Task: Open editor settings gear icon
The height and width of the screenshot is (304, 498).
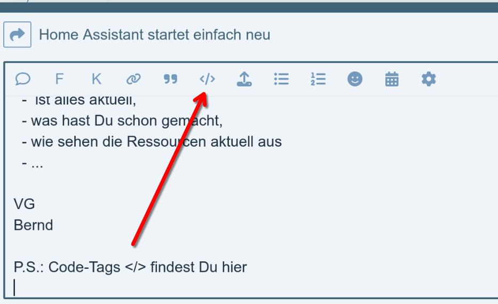Action: pos(429,79)
